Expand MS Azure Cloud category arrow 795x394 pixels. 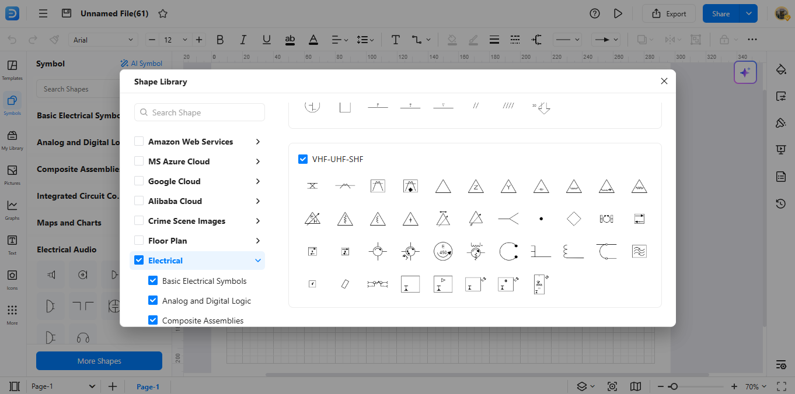258,161
